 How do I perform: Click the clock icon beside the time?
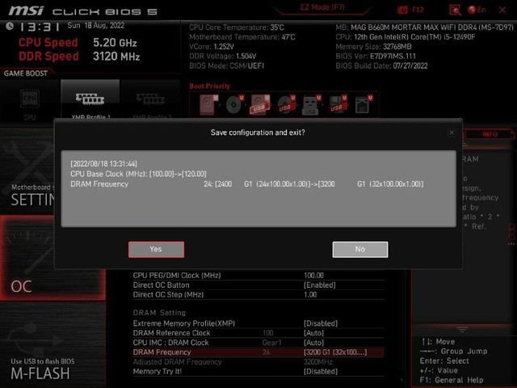click(10, 26)
